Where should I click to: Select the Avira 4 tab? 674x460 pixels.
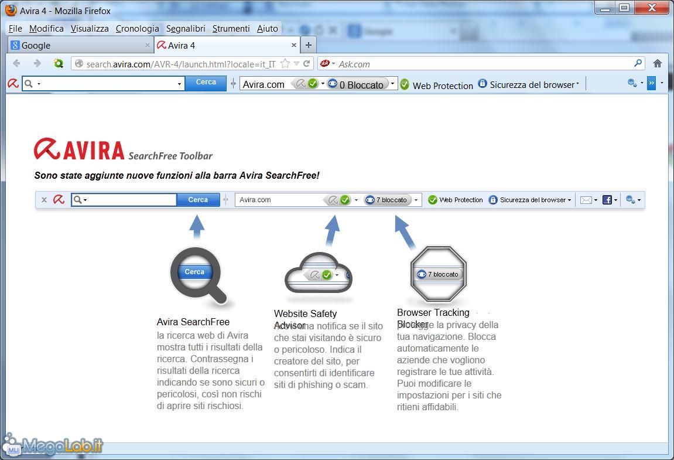click(x=228, y=45)
